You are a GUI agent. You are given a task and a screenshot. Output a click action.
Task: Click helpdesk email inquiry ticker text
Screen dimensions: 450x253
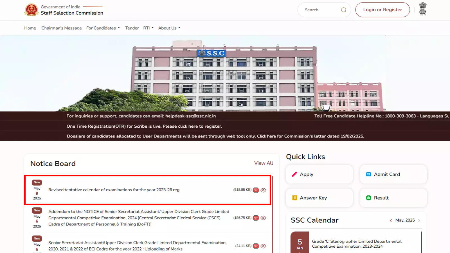(141, 116)
